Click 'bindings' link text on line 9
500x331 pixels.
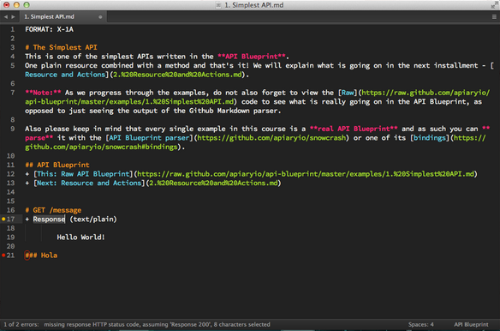(x=430, y=138)
